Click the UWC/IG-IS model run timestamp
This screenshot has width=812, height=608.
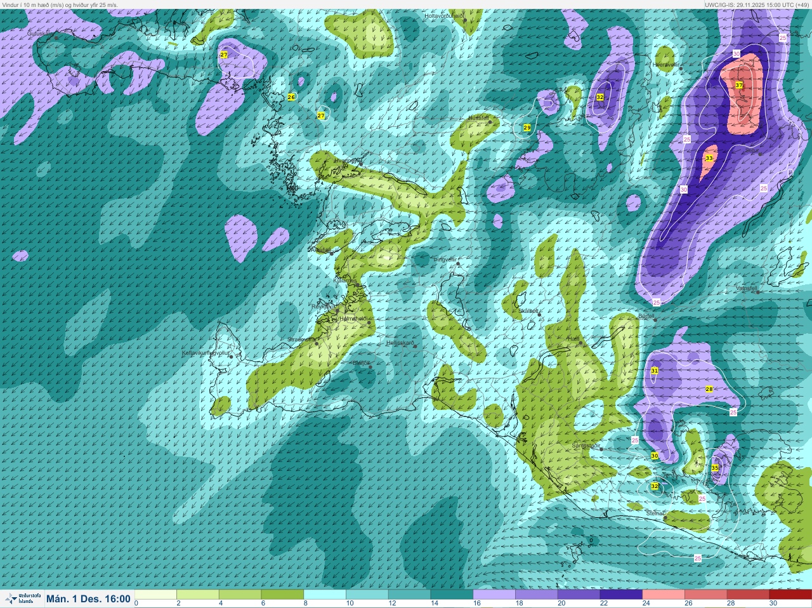pos(757,4)
